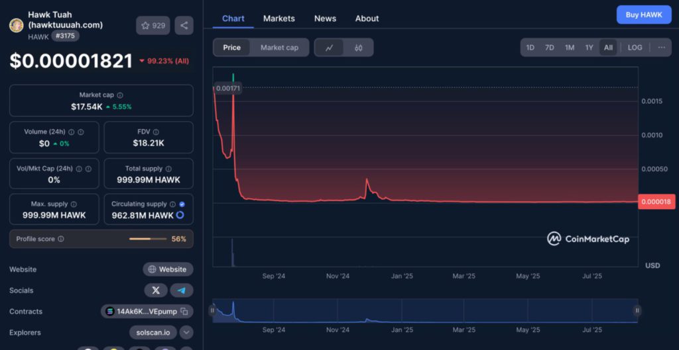The image size is (679, 350).
Task: Click the 7D time range option
Action: tap(549, 48)
